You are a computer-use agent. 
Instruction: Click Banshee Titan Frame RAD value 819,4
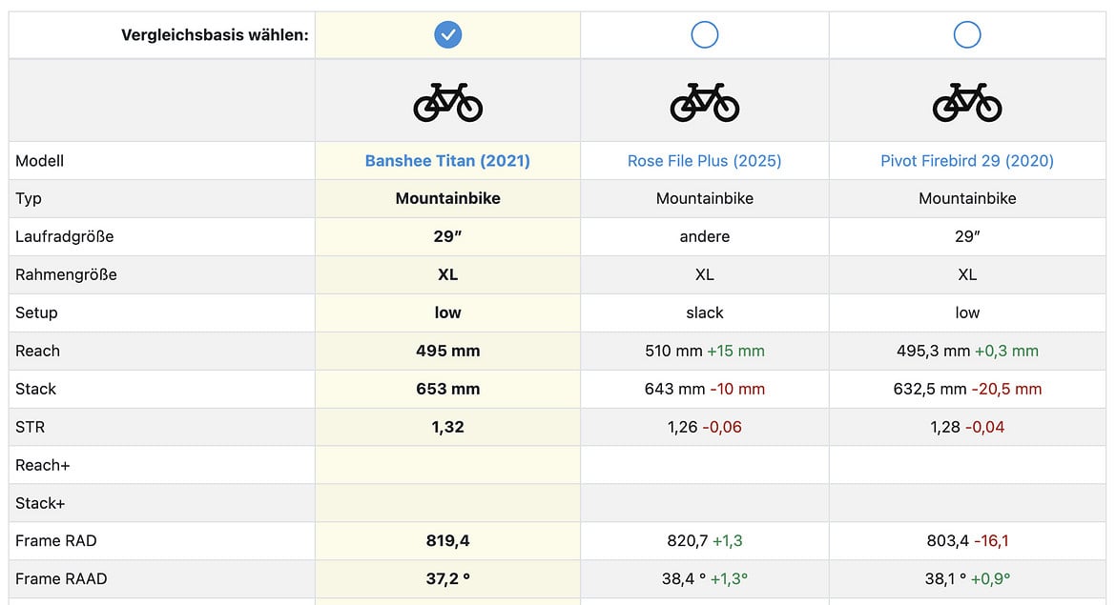447,540
